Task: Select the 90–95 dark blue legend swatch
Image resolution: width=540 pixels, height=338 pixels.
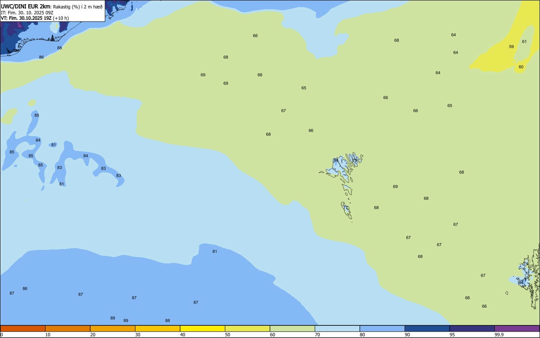Action: 427,328
